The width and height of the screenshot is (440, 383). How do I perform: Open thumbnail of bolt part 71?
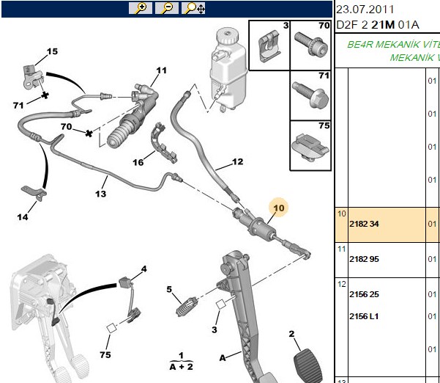[310, 95]
